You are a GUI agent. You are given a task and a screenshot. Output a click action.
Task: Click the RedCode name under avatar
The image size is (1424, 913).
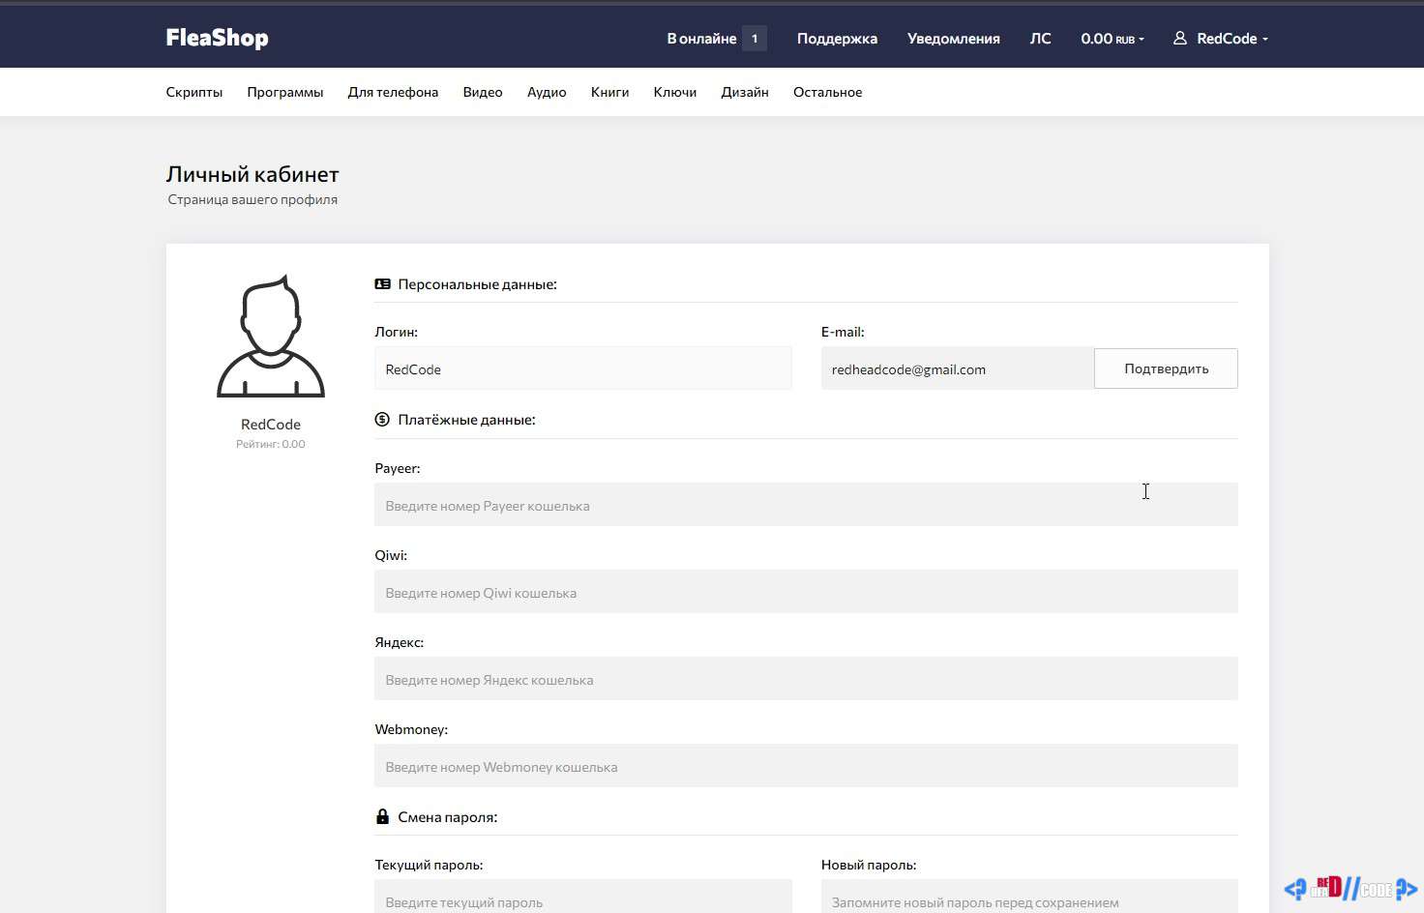point(271,424)
